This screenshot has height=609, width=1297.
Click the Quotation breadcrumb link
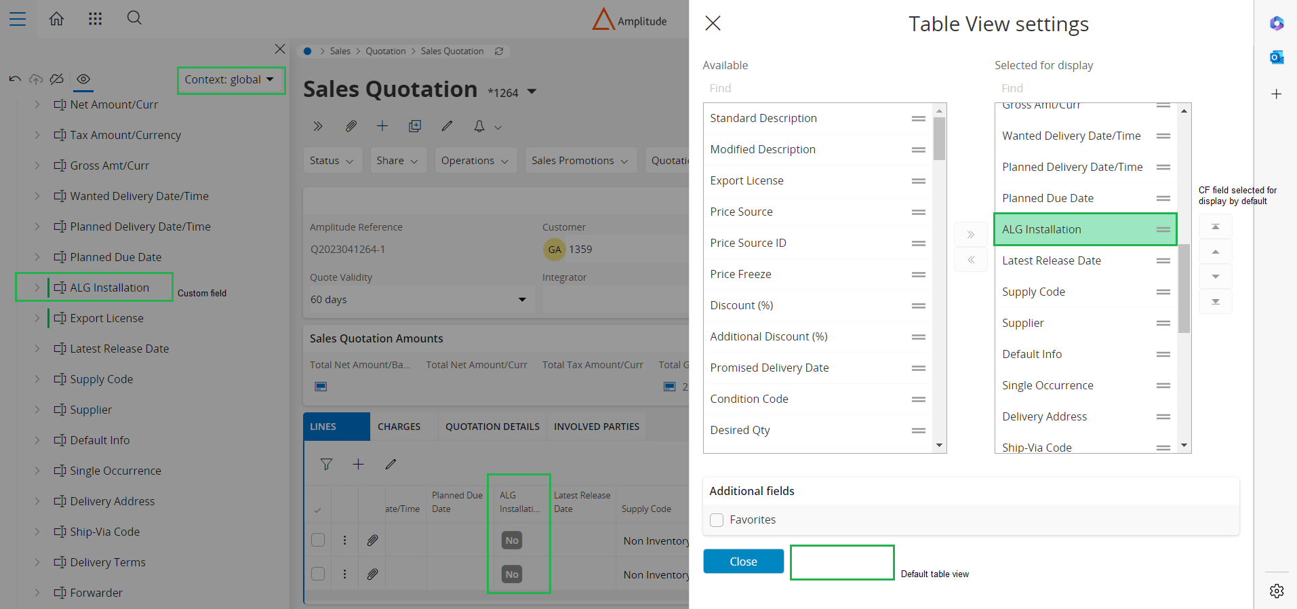(x=386, y=51)
